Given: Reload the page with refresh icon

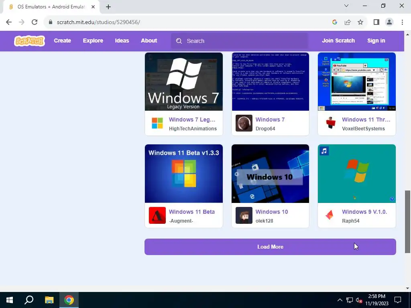Looking at the screenshot, I should click(35, 22).
